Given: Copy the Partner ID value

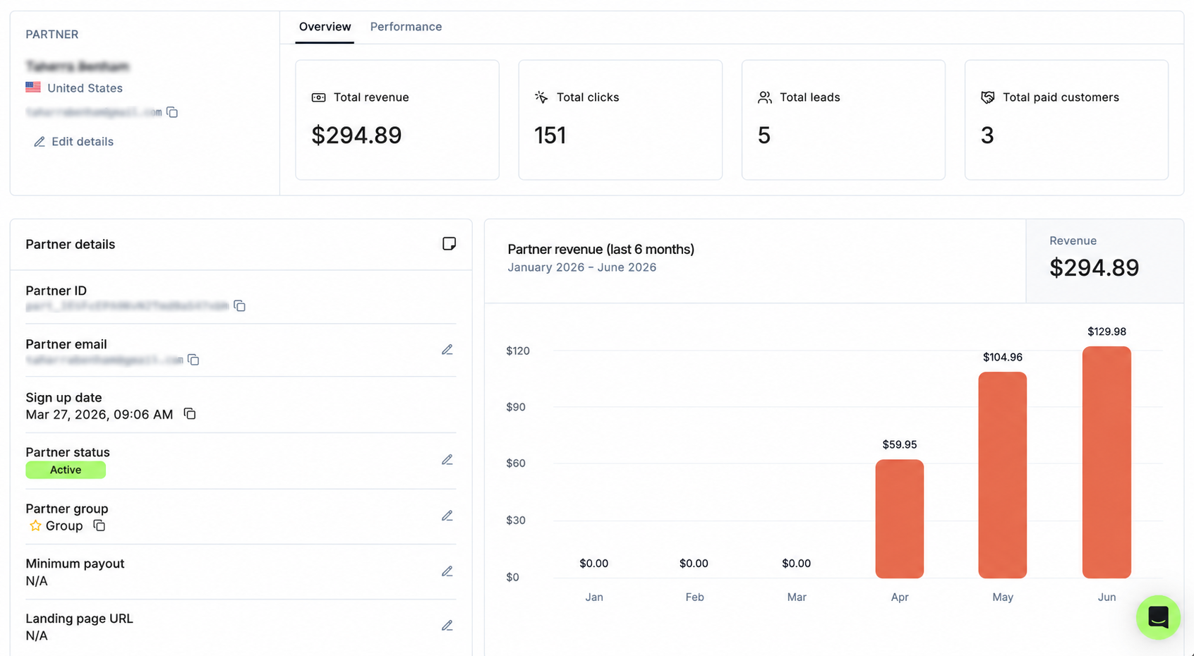Looking at the screenshot, I should click(x=240, y=305).
